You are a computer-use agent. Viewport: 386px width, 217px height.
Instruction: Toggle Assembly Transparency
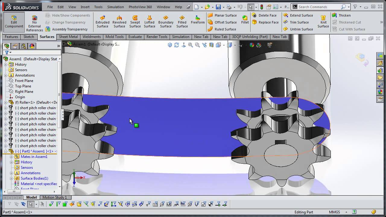(x=67, y=29)
